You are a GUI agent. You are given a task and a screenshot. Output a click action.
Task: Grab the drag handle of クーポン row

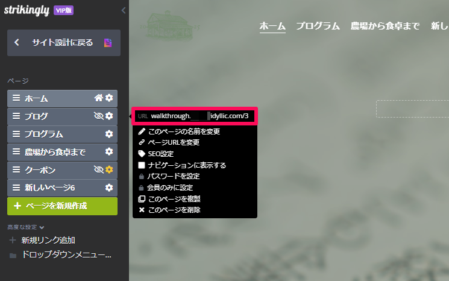pyautogui.click(x=16, y=169)
